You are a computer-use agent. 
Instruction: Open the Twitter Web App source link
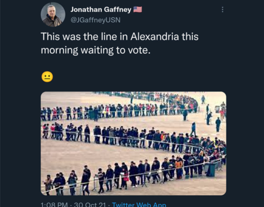tap(139, 204)
